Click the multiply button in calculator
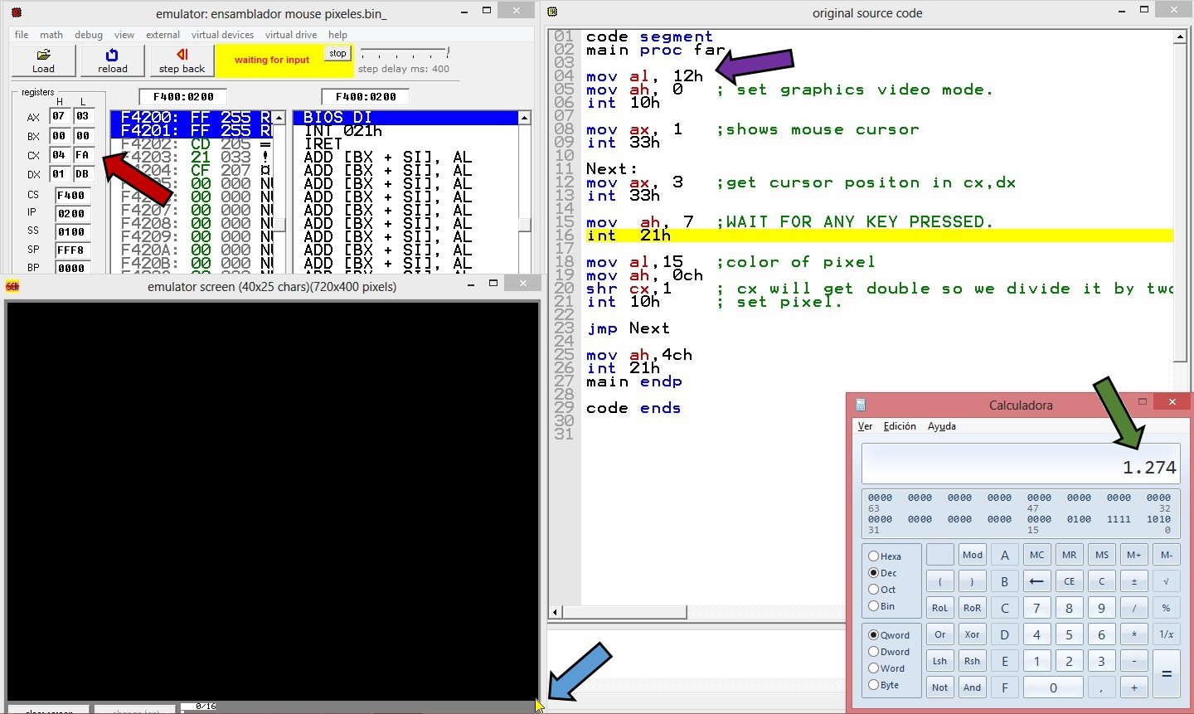 click(1133, 634)
